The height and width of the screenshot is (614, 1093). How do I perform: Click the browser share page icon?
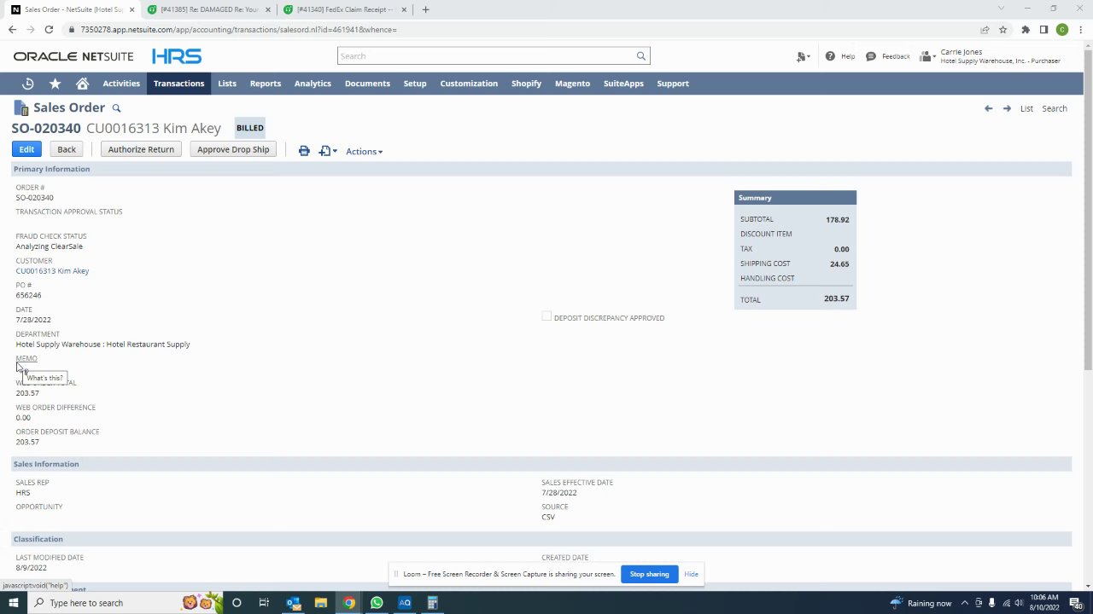985,30
